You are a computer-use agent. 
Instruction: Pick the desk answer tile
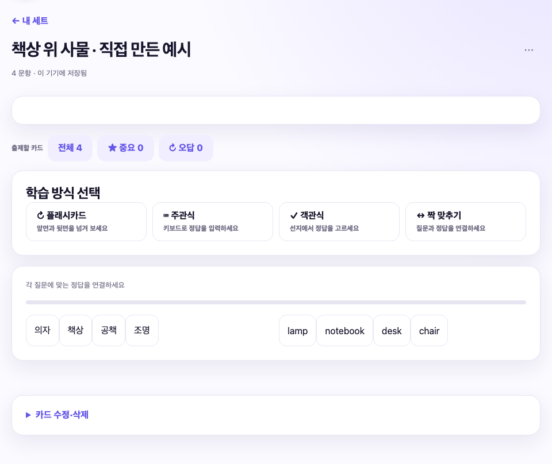coord(392,330)
